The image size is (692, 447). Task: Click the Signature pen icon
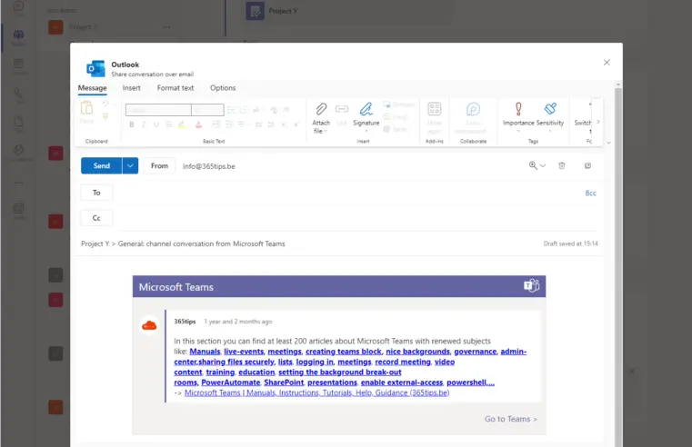(366, 109)
